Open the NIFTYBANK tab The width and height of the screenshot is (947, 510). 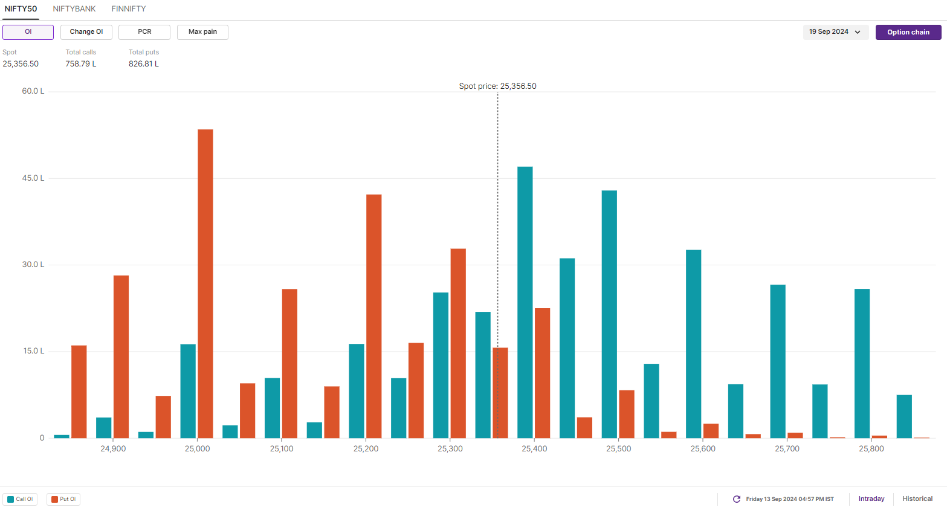tap(74, 9)
